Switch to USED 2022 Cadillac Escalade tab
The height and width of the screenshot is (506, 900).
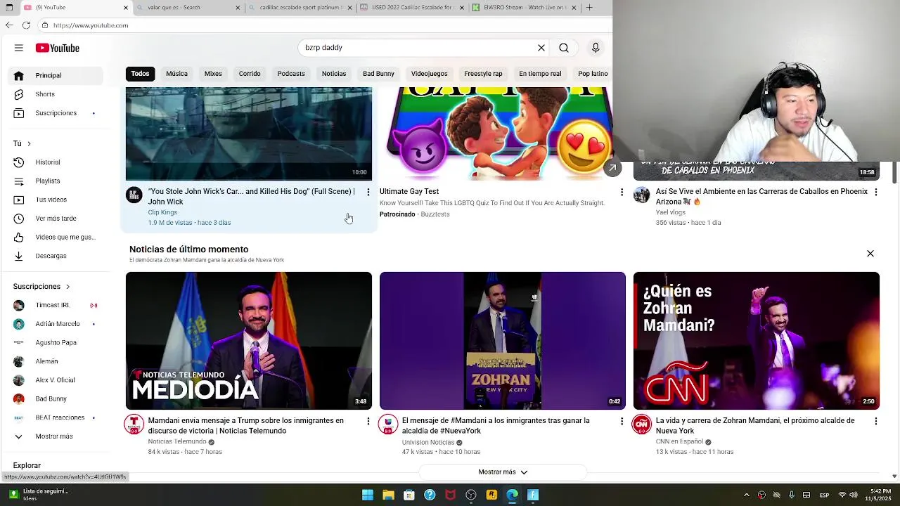[411, 8]
